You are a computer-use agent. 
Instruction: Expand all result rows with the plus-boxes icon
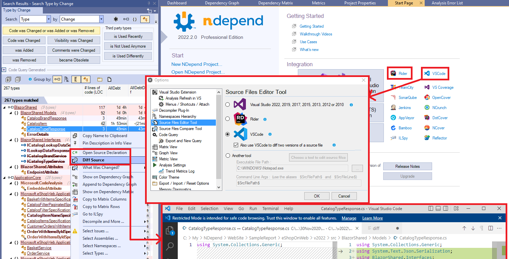[8, 79]
